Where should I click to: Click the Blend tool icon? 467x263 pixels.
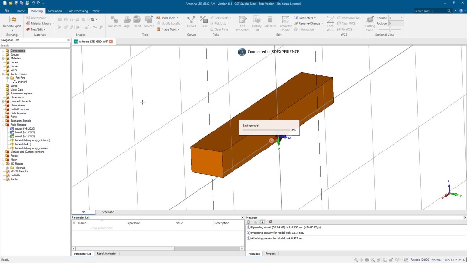click(x=137, y=19)
